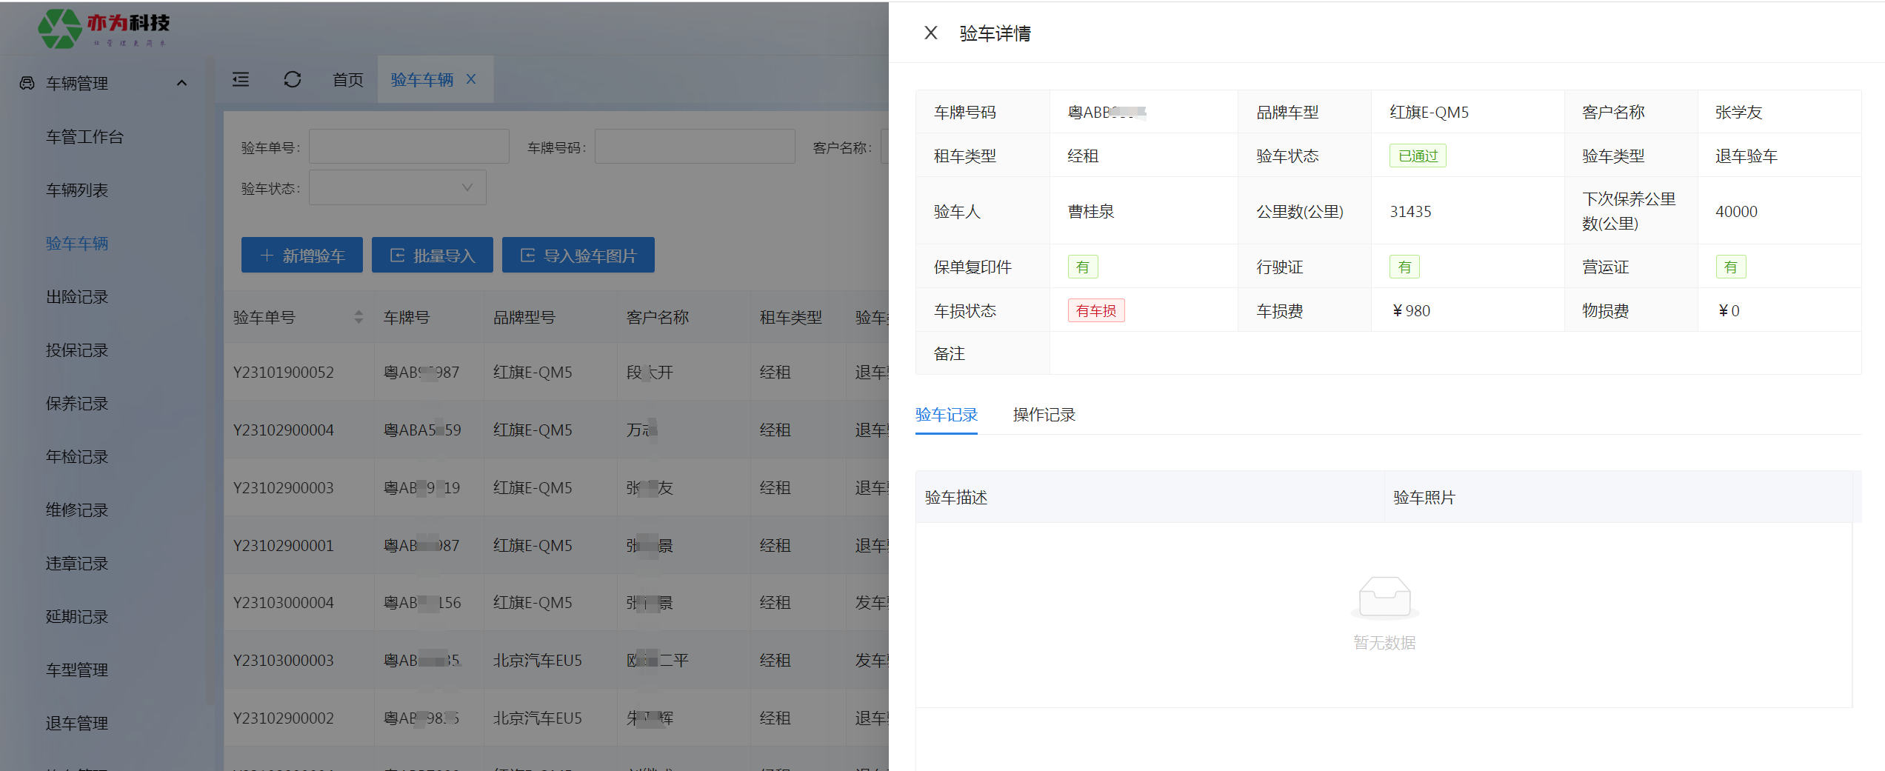Click the sidebar collapse menu icon

pos(241,79)
